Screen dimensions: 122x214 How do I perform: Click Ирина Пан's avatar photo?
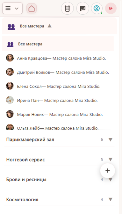10,100
